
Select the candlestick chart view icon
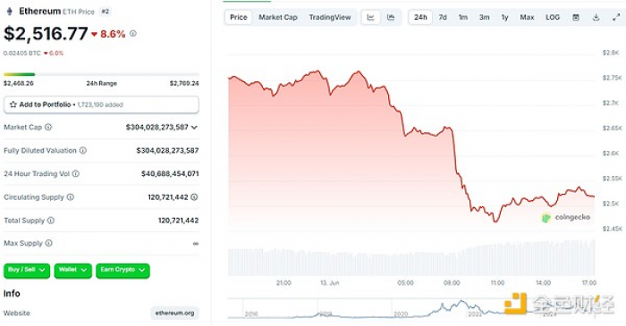pos(391,17)
